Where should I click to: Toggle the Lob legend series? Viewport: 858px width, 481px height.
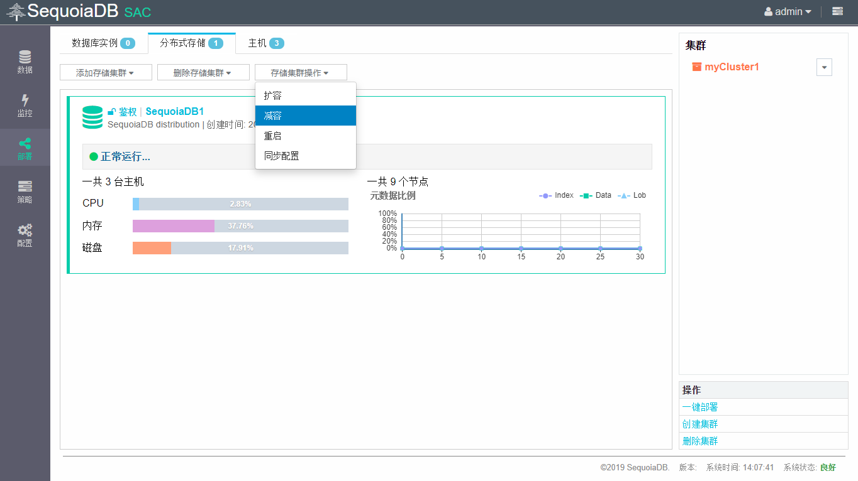point(632,195)
